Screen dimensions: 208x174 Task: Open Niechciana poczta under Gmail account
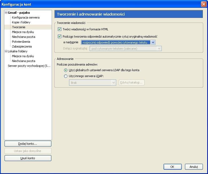(24, 37)
